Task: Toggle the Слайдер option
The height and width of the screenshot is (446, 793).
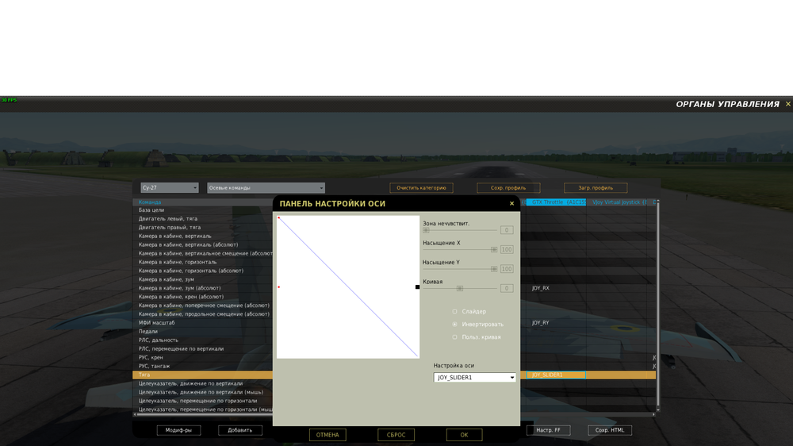Action: (x=454, y=311)
